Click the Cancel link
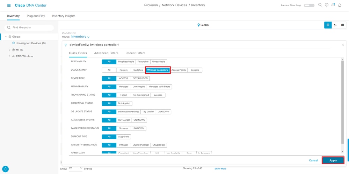The height and width of the screenshot is (174, 349). (x=313, y=160)
